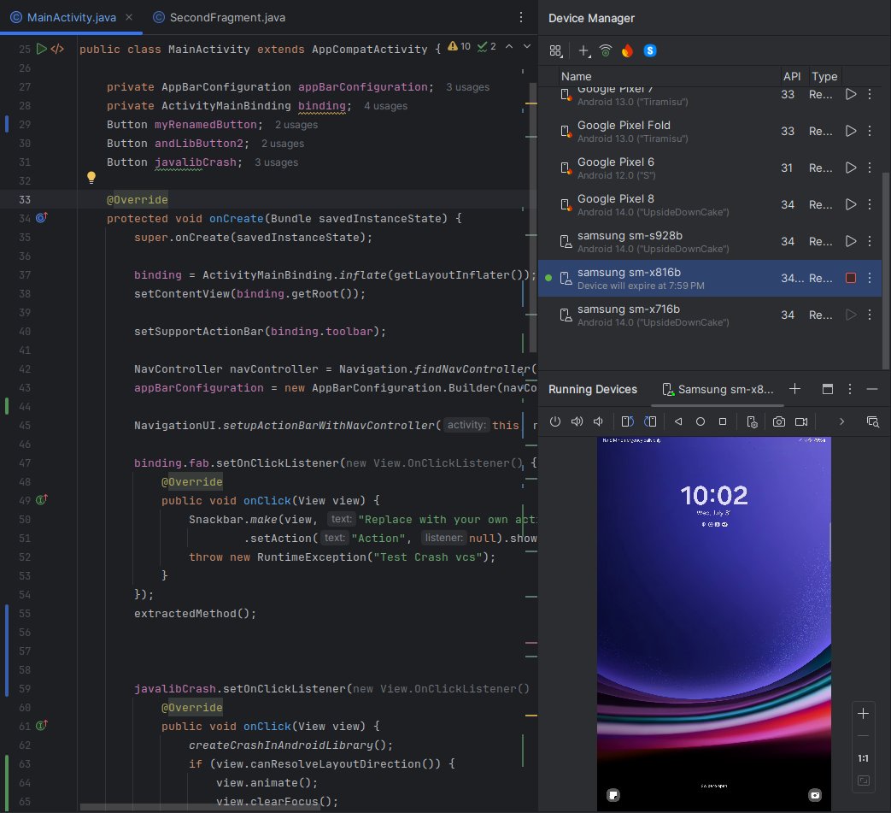Screen dimensions: 891x813
Task: Expand the device type filter dropdown
Action: tap(556, 50)
